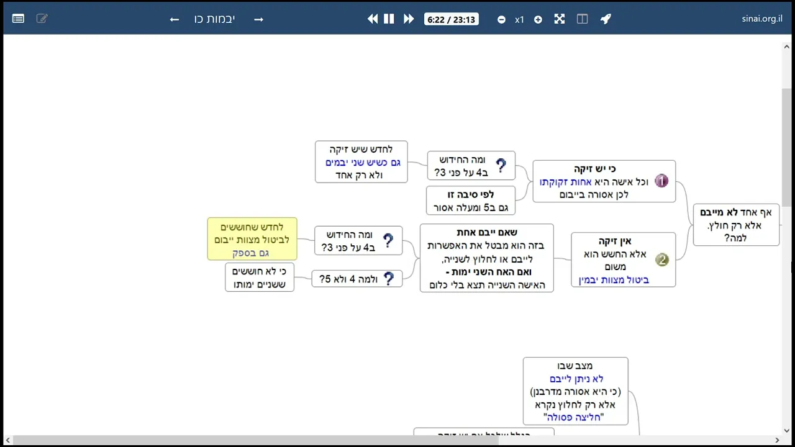The image size is (795, 447).
Task: Select the yellow לחדש שחוששים node
Action: [x=252, y=239]
